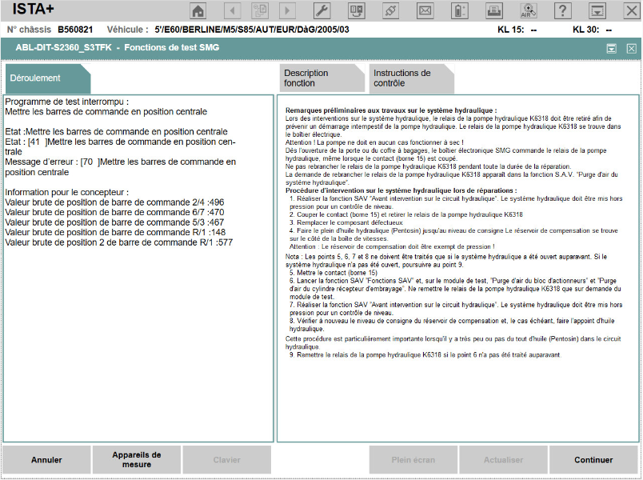The image size is (643, 480).
Task: Click Continuer to proceed
Action: click(593, 460)
